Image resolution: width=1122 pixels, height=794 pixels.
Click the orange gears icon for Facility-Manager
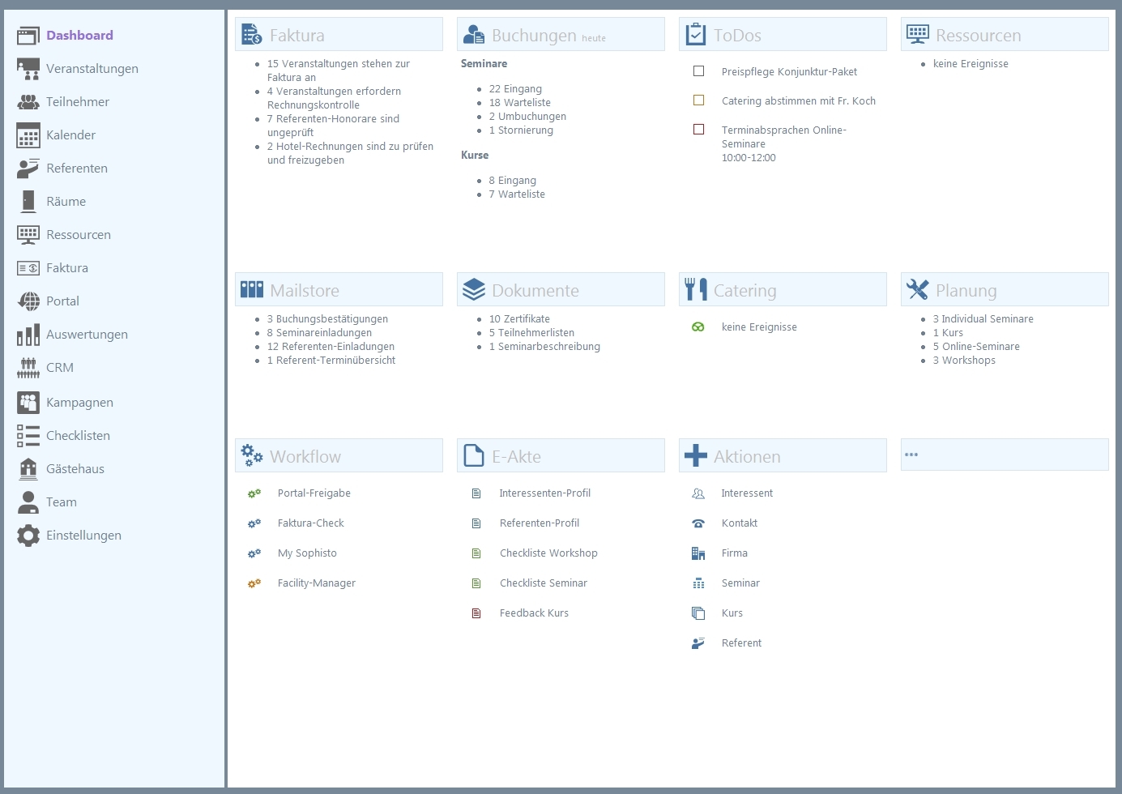(254, 583)
